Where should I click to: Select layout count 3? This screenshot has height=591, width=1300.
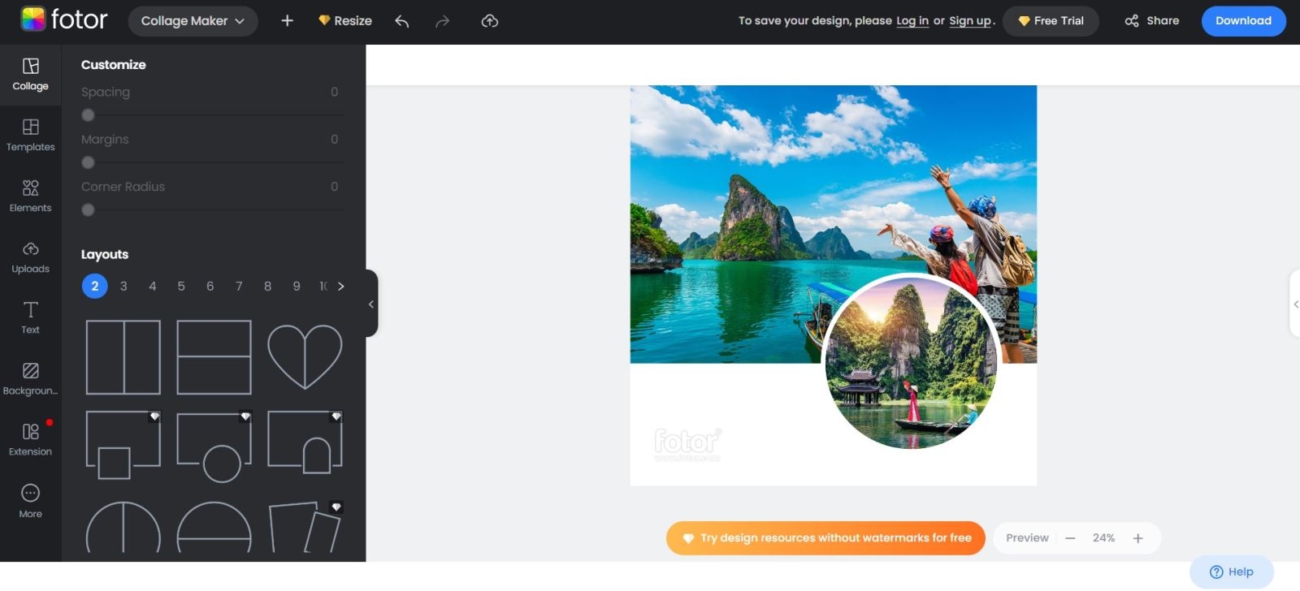123,286
